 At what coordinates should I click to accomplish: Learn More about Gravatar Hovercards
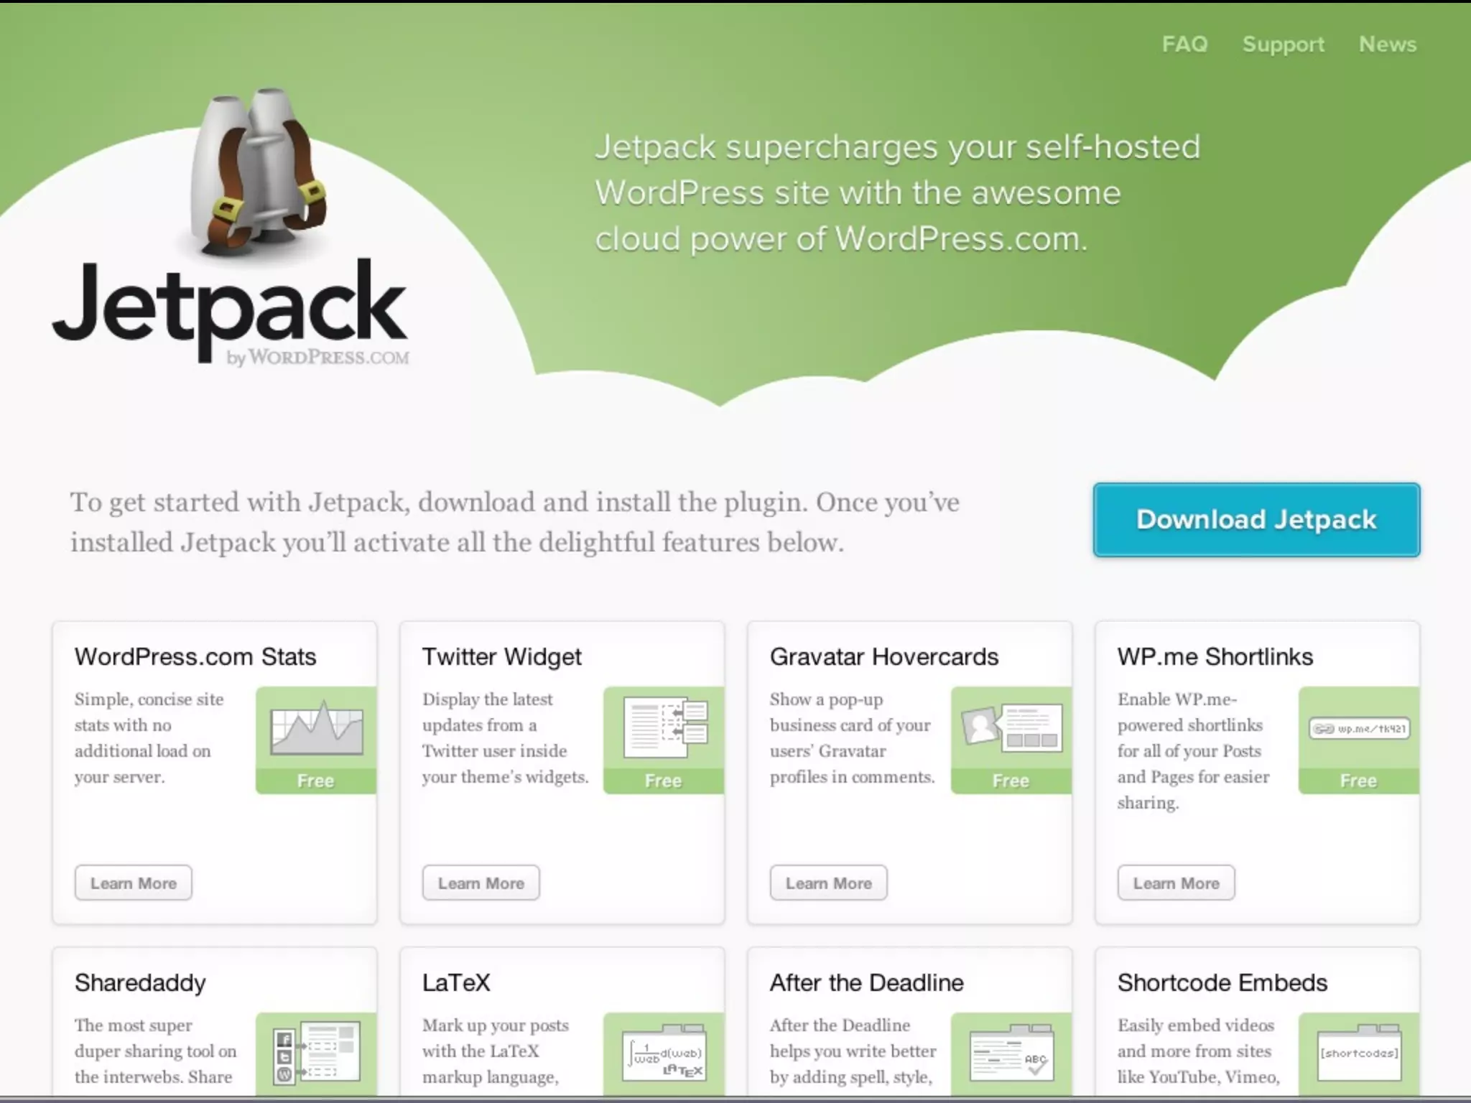click(828, 883)
